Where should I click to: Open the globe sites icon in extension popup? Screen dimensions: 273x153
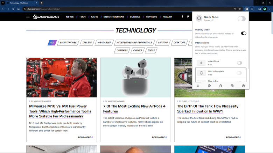click(209, 86)
